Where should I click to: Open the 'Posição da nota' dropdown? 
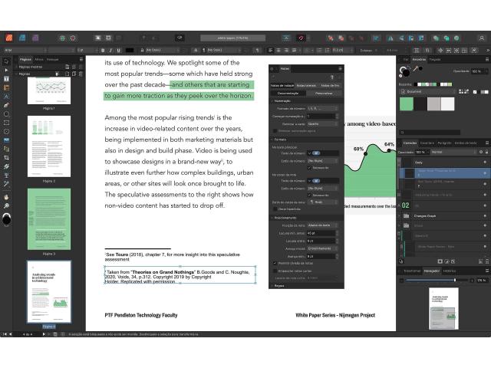[x=323, y=223]
